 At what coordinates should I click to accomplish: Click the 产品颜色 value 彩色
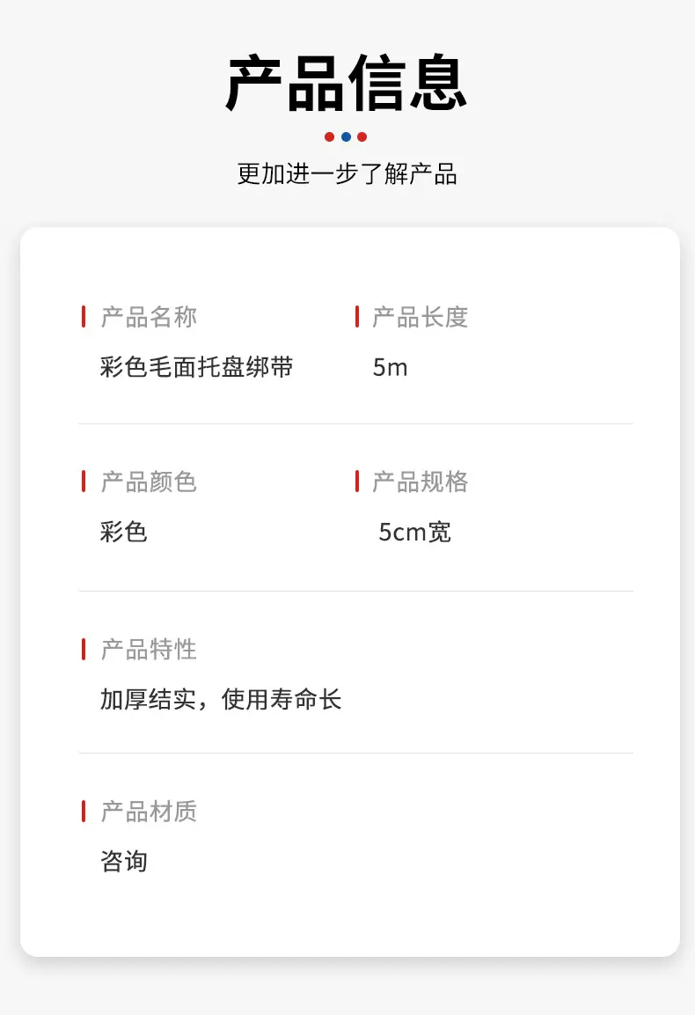tap(123, 532)
